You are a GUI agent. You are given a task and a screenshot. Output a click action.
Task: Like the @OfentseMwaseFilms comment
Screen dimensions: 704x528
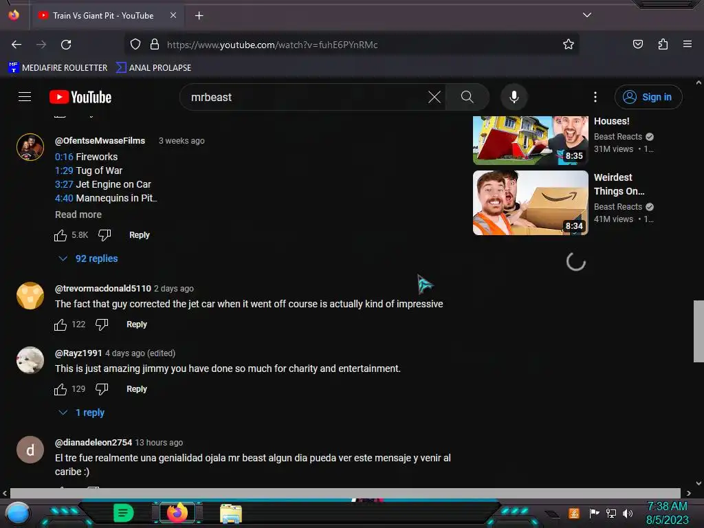click(x=60, y=235)
